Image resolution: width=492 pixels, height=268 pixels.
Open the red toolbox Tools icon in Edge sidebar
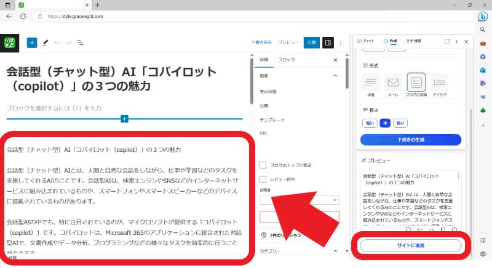coord(483,43)
